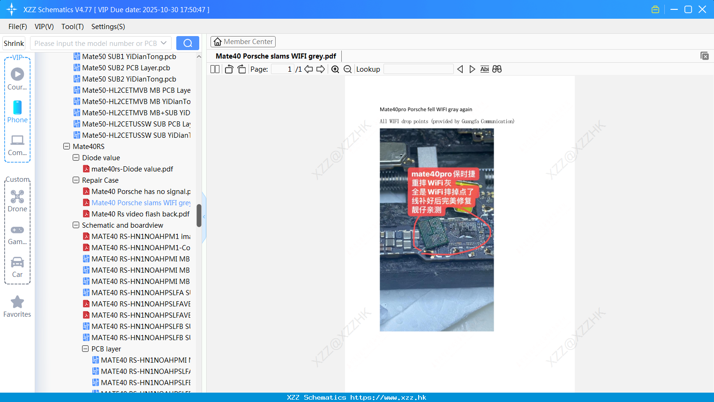Click the toolbox icon in title bar
The height and width of the screenshot is (402, 714).
[655, 9]
